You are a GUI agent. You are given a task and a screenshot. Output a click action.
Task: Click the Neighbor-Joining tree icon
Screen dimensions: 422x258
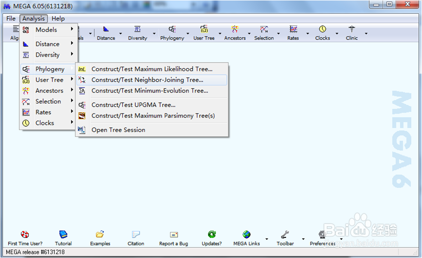pyautogui.click(x=82, y=80)
